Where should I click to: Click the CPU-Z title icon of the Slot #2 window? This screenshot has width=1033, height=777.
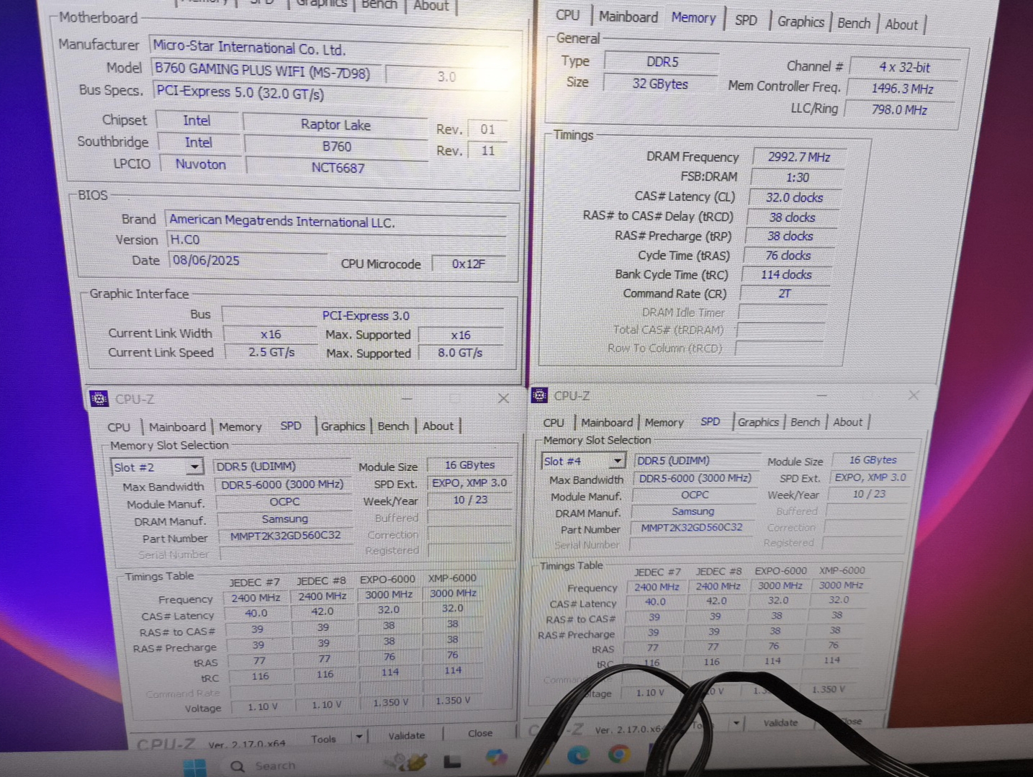99,399
